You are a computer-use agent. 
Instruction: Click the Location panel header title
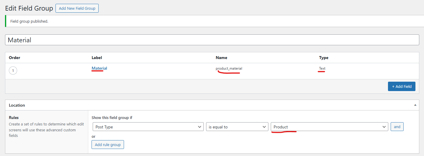17,105
